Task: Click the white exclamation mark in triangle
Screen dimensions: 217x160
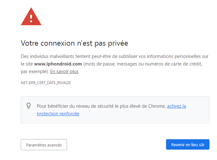Action: pyautogui.click(x=31, y=19)
